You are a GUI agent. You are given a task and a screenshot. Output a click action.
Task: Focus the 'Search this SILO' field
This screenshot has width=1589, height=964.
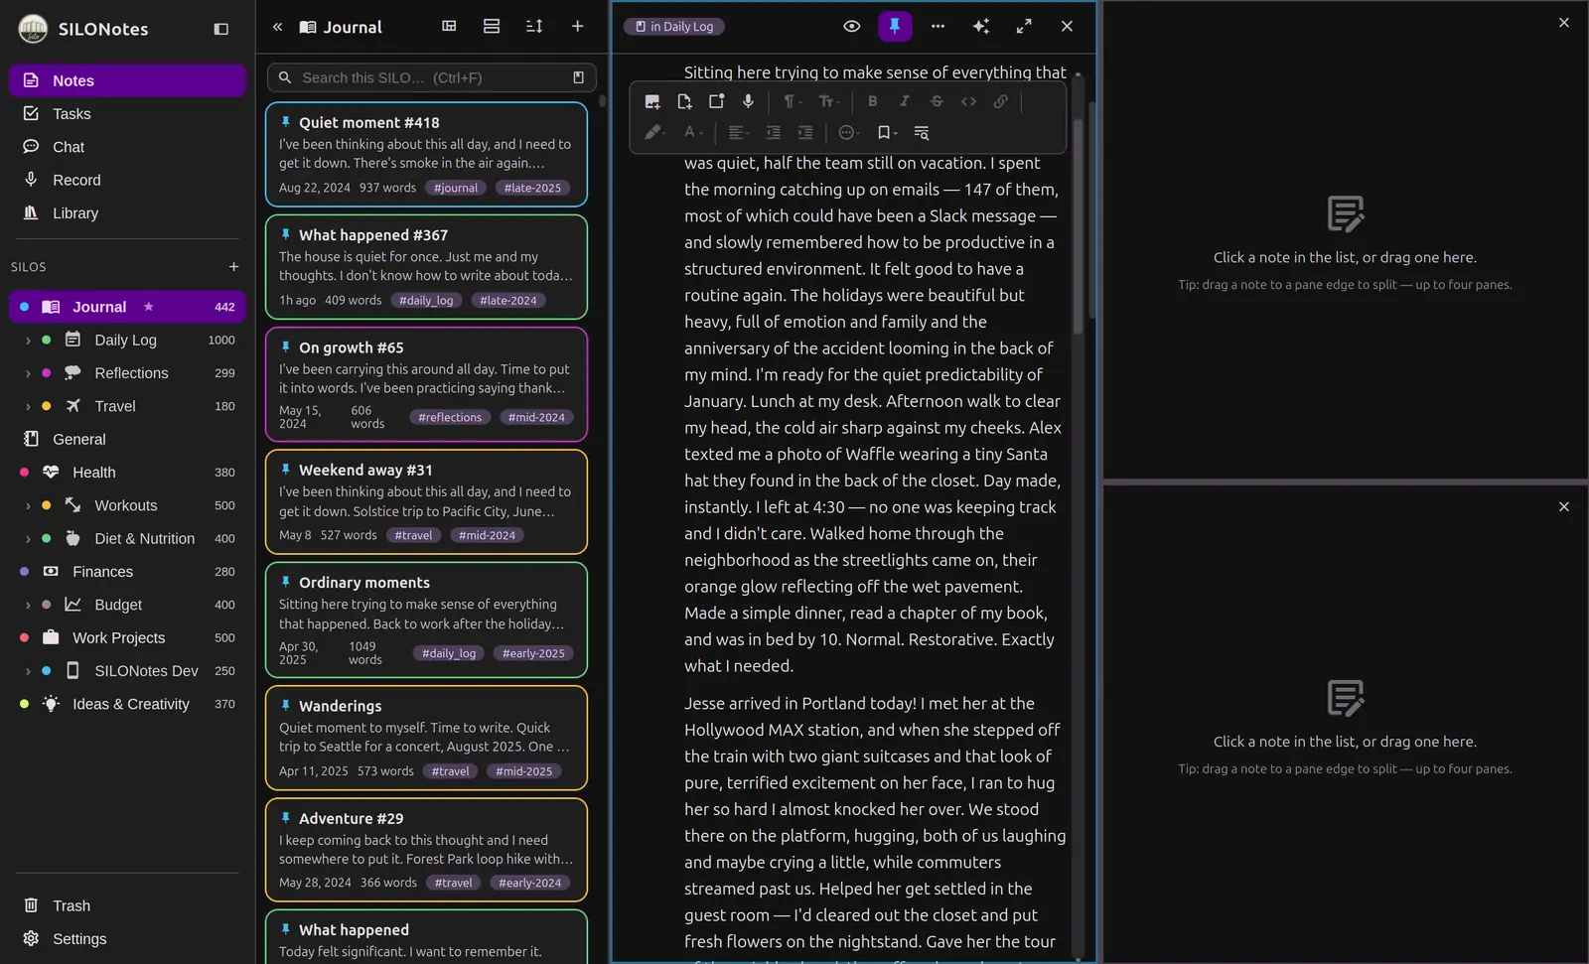click(x=431, y=77)
